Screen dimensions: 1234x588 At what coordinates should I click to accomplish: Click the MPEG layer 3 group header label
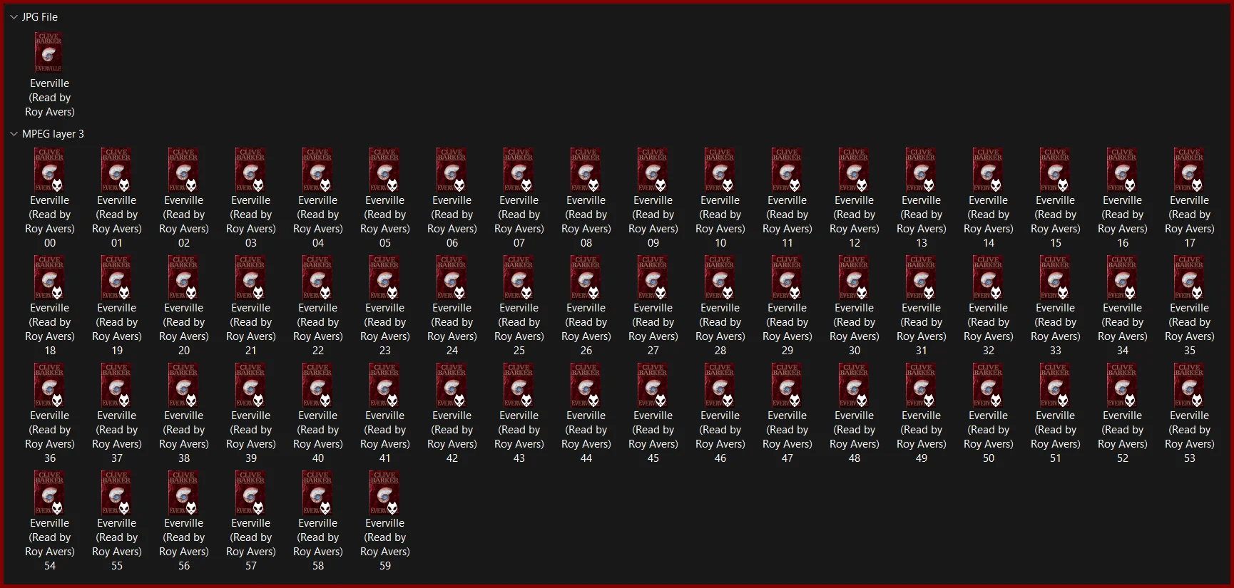coord(53,133)
